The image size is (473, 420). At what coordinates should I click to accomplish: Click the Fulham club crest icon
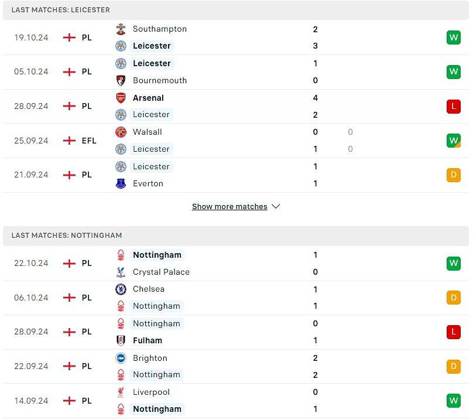coord(121,340)
